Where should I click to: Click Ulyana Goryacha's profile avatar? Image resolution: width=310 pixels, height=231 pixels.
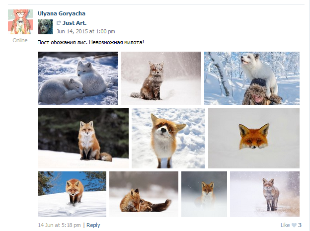point(20,22)
